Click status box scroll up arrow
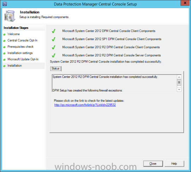The image size is (191, 172). pos(179,77)
